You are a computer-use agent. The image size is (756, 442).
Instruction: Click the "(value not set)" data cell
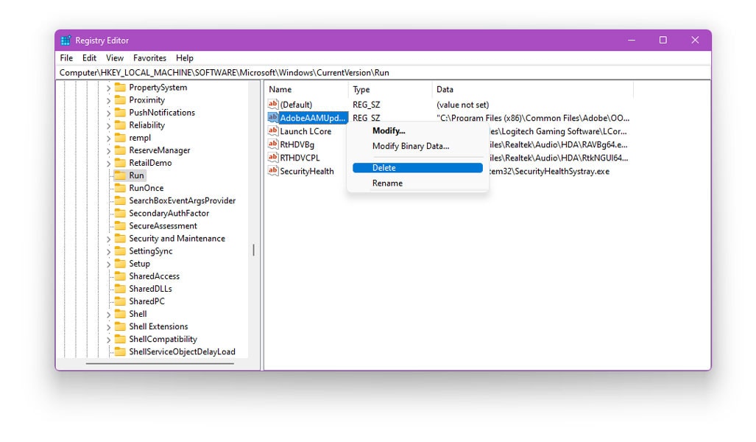(x=463, y=105)
